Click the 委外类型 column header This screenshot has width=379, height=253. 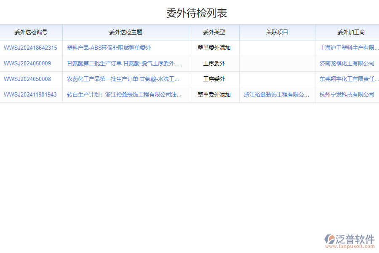(214, 32)
